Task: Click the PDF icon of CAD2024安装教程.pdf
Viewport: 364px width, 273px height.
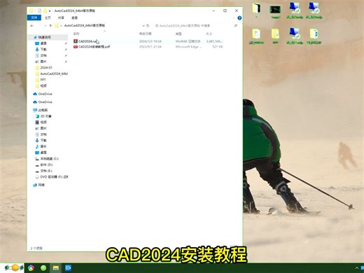Action: pyautogui.click(x=76, y=47)
